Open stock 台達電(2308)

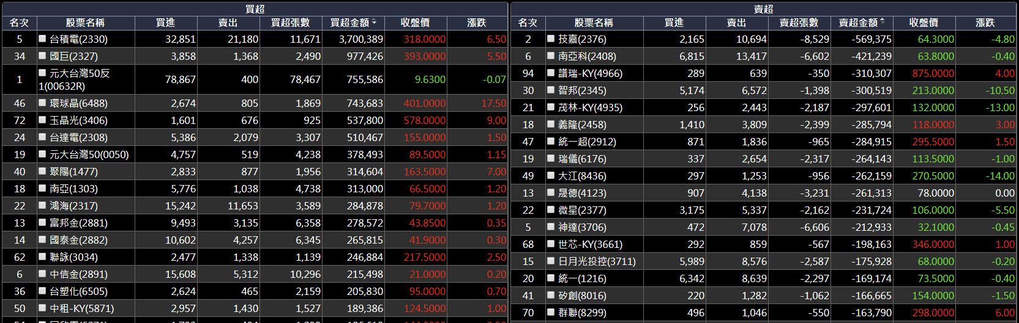click(x=78, y=137)
